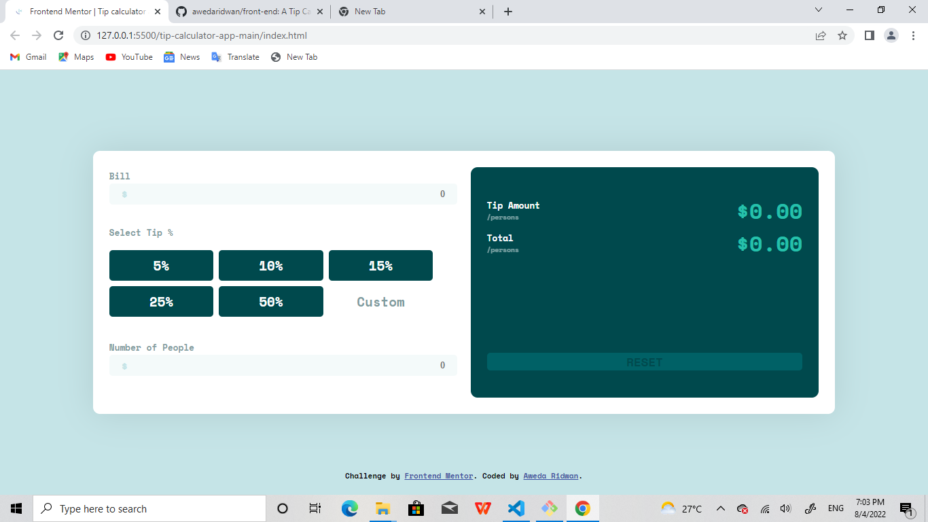Screen dimensions: 928x522
Task: Open the Chrome profile avatar
Action: tap(891, 35)
